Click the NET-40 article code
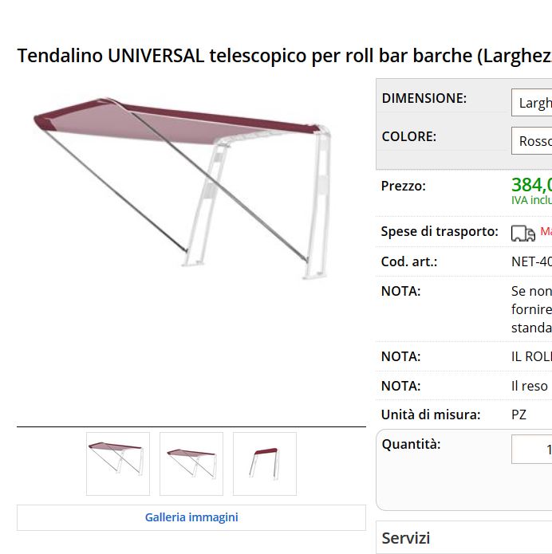The image size is (552, 554). pos(531,261)
